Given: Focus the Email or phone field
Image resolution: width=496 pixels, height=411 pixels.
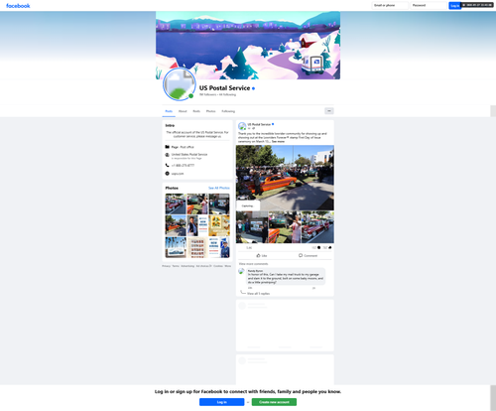Looking at the screenshot, I should 390,5.
